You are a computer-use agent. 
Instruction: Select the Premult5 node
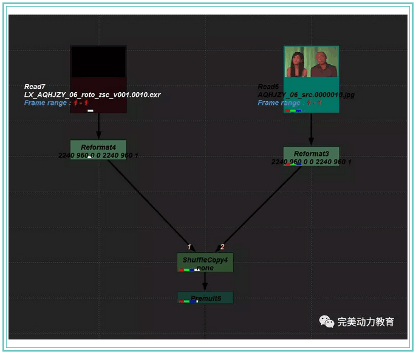point(205,298)
